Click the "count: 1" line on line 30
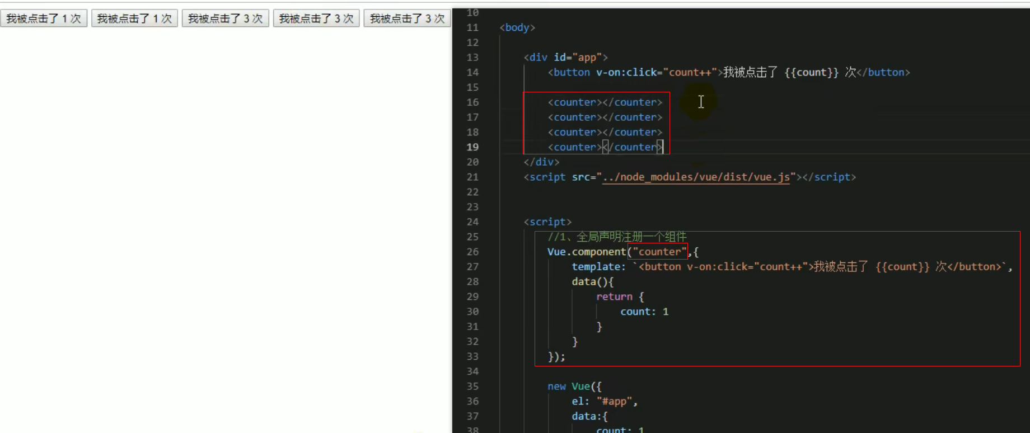 tap(644, 312)
